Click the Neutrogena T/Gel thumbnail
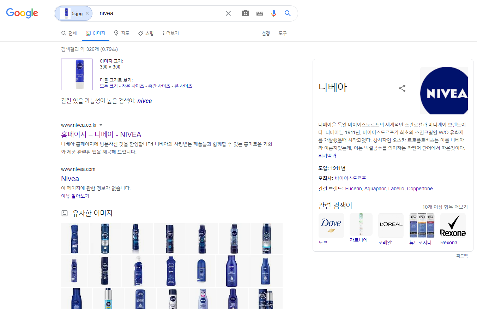Image resolution: width=477 pixels, height=310 pixels. pyautogui.click(x=422, y=225)
